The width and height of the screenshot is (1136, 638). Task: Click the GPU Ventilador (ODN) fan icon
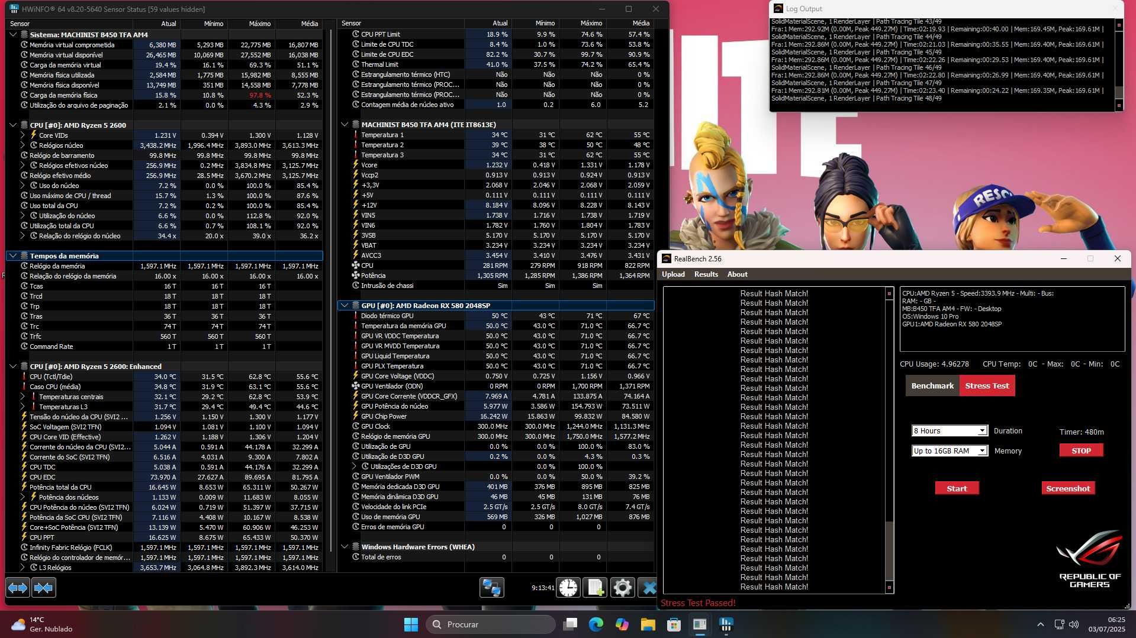356,386
